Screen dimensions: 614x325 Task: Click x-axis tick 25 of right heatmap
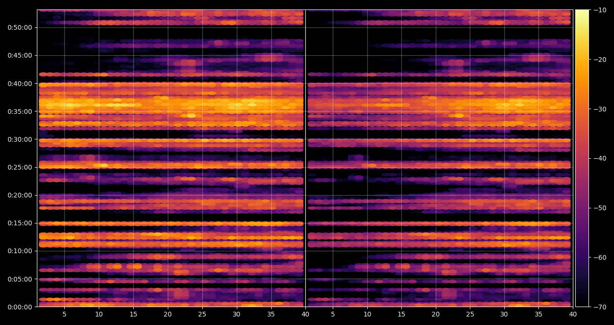(x=470, y=315)
